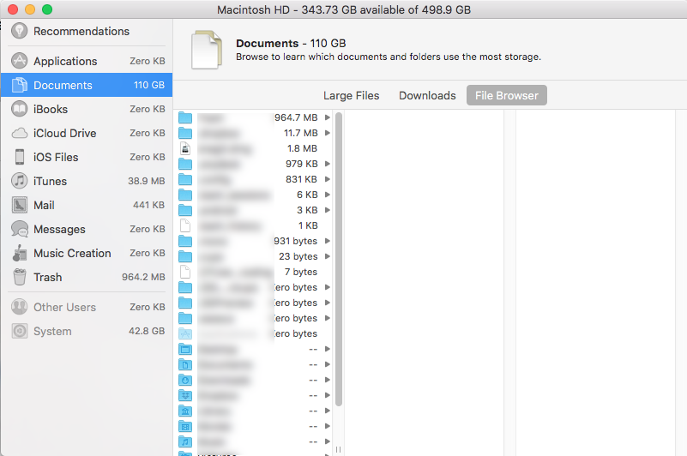Expand the 23 bytes folder arrow

(328, 256)
